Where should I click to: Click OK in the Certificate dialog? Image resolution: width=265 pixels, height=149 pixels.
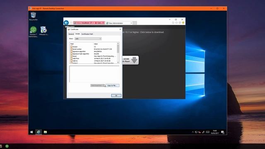coord(116,96)
